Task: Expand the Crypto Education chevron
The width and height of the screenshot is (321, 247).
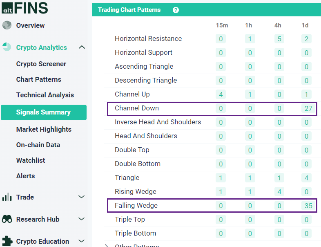Action: click(x=82, y=241)
